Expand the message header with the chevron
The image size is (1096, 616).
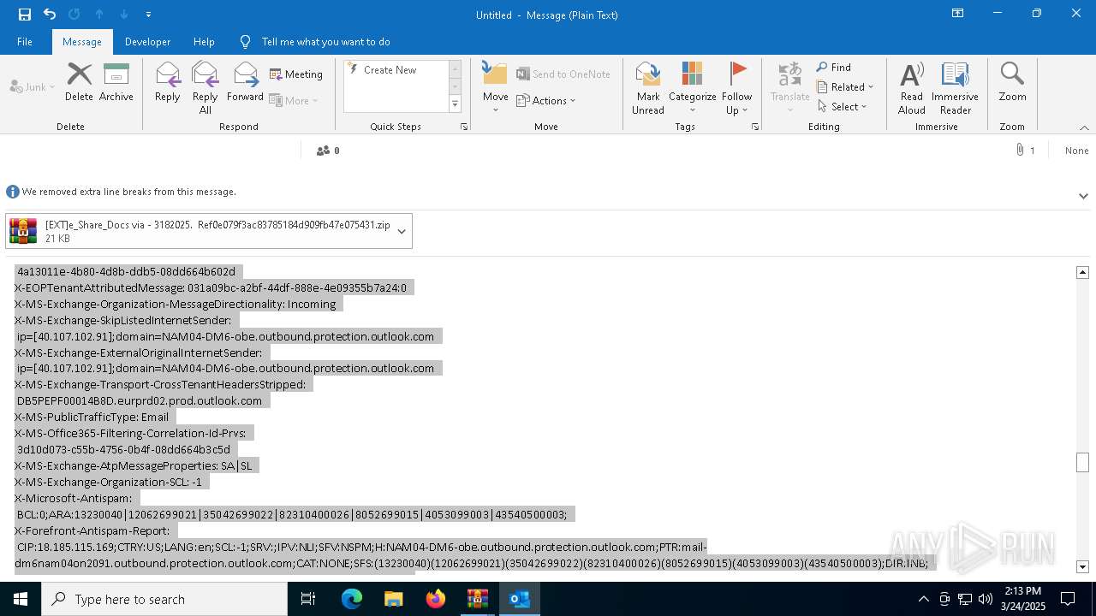(x=1083, y=196)
